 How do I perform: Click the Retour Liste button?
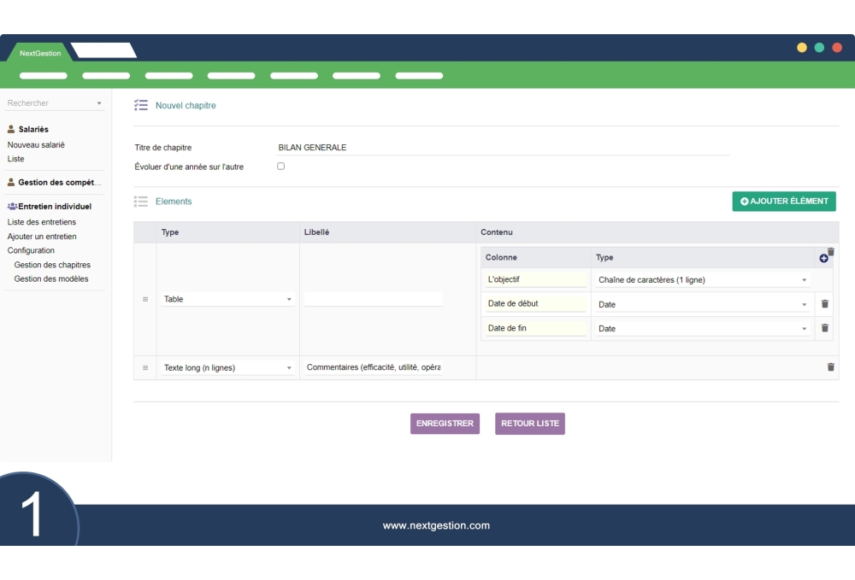(x=529, y=424)
